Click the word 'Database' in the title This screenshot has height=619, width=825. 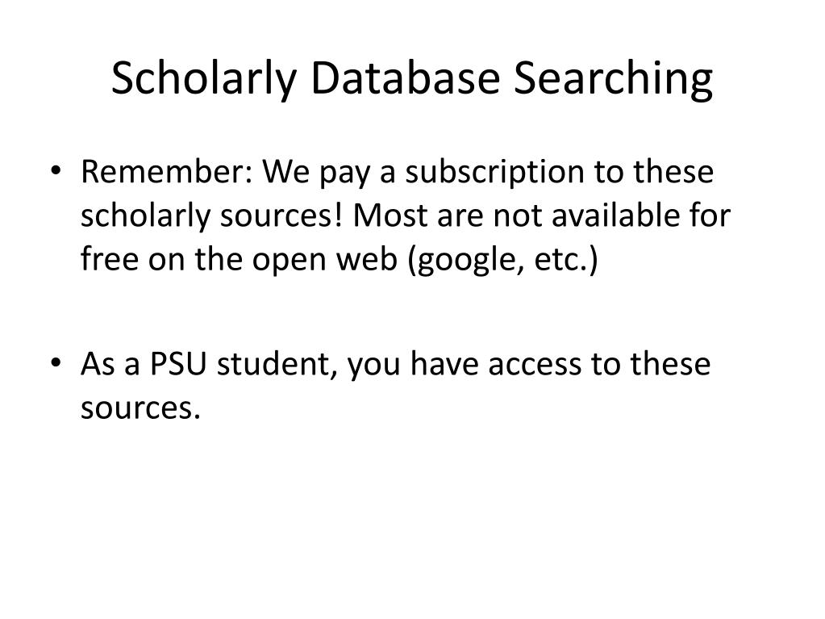(405, 78)
